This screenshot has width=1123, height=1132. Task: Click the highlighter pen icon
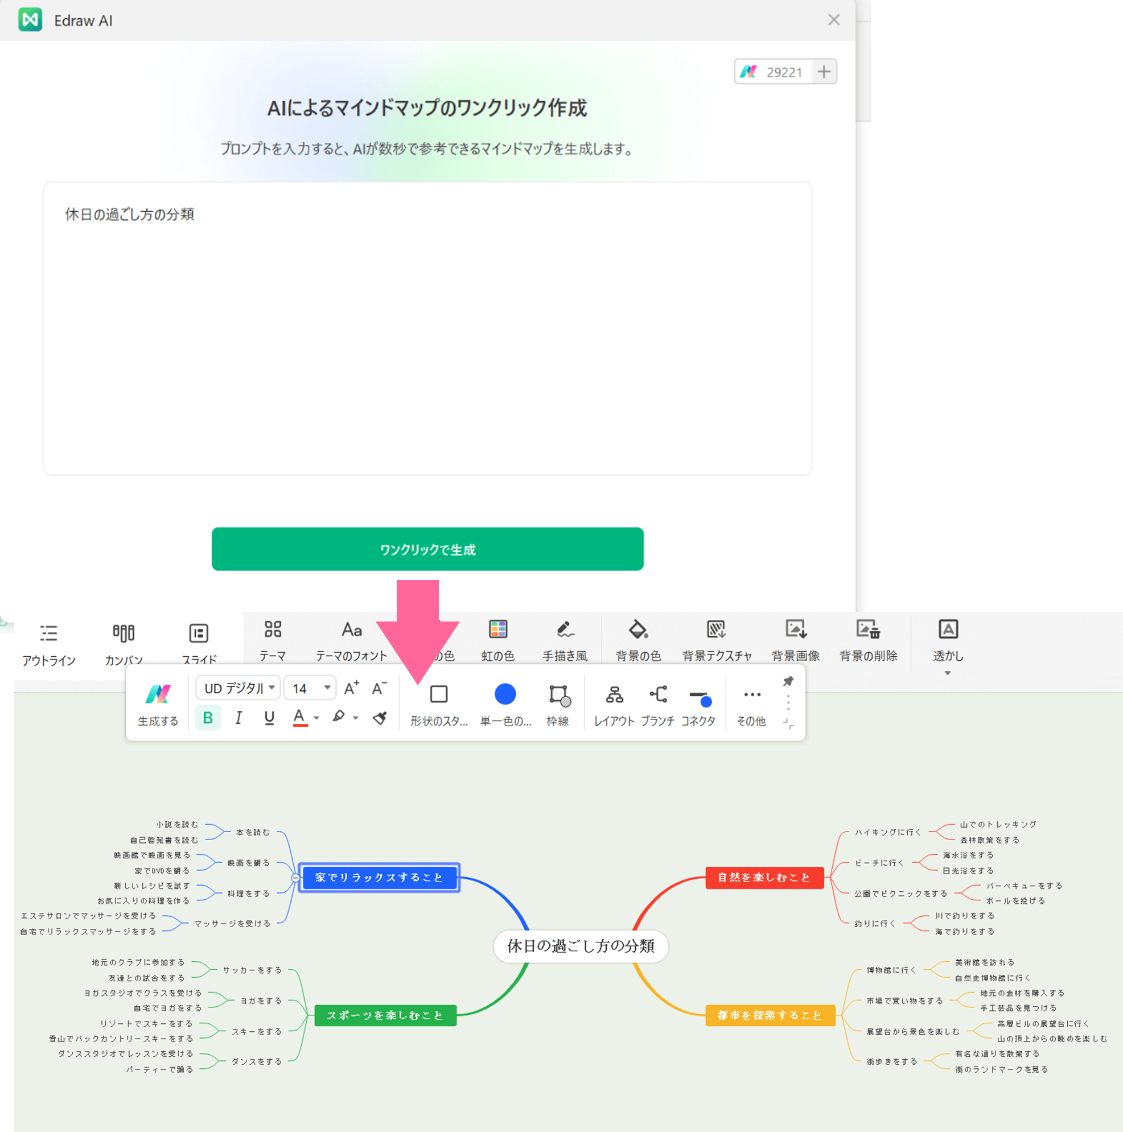click(x=338, y=717)
